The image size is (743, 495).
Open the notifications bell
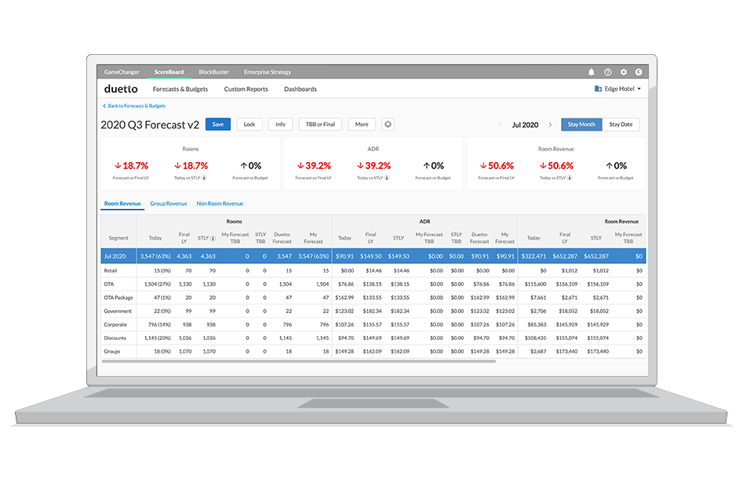(591, 71)
